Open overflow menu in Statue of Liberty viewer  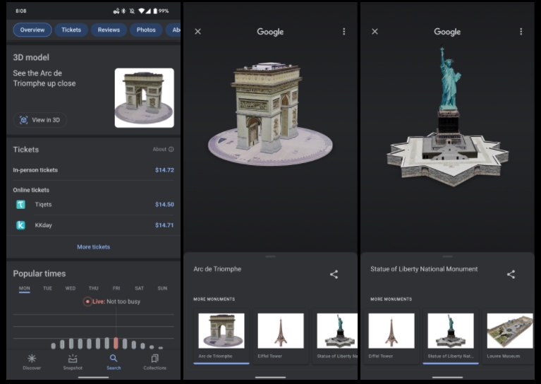[521, 32]
